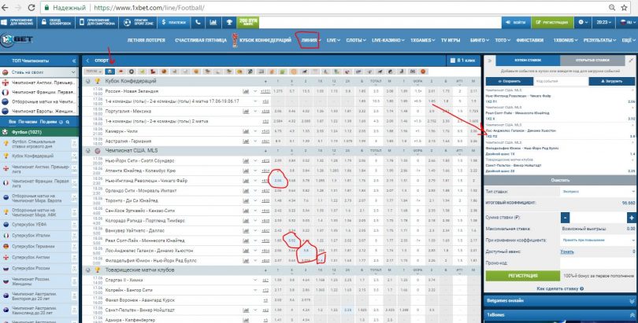Open the Windows application download link

(17, 23)
